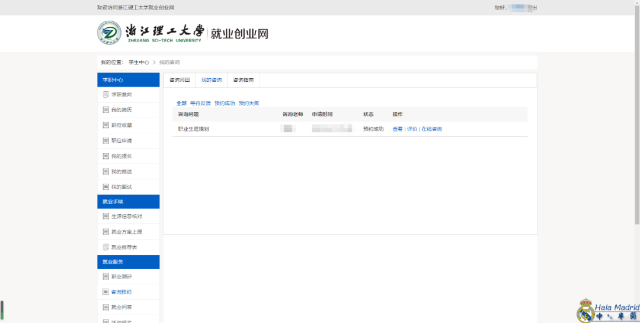Click the 我的面试 sidebar icon
This screenshot has width=640, height=323.
click(x=106, y=187)
